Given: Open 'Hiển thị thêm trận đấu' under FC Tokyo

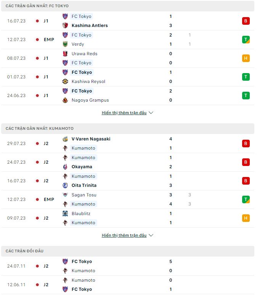Looking at the screenshot, I should [x=124, y=113].
